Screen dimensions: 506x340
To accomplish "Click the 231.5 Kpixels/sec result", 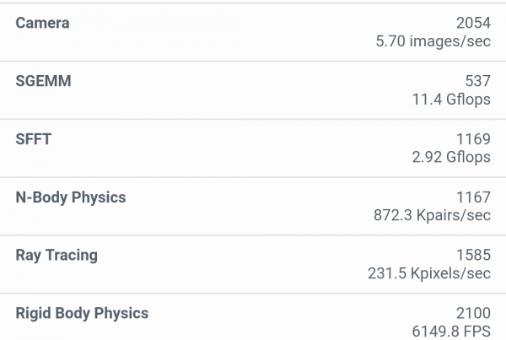I will (429, 273).
